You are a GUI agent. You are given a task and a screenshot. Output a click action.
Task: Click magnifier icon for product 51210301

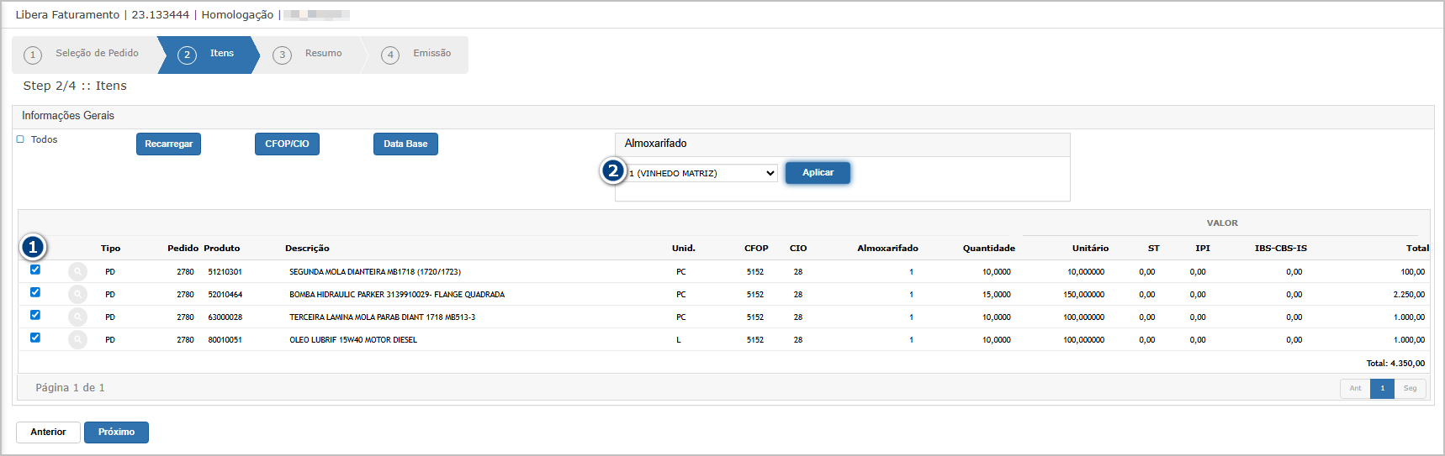tap(77, 272)
